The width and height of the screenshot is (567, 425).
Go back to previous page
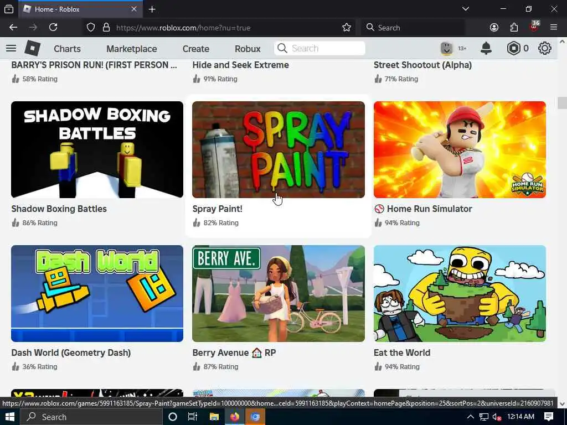tap(13, 28)
